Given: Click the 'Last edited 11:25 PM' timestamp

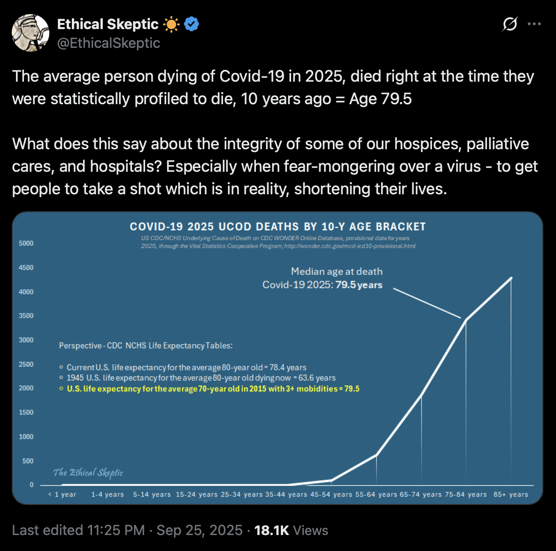Looking at the screenshot, I should point(78,530).
